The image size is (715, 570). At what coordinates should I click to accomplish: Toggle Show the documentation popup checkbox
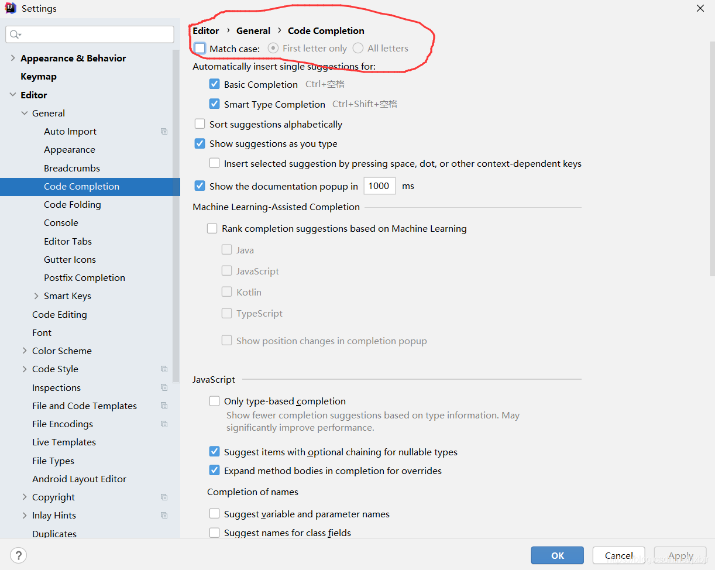click(x=200, y=186)
